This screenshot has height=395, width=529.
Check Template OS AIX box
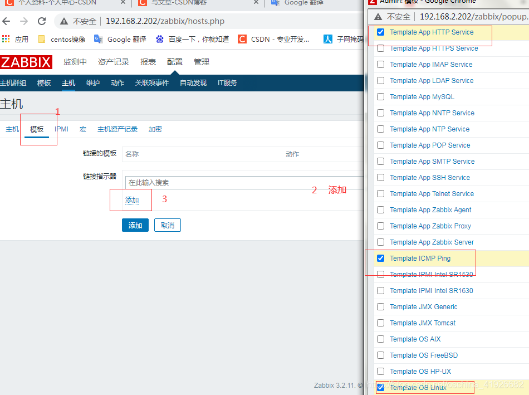(380, 339)
